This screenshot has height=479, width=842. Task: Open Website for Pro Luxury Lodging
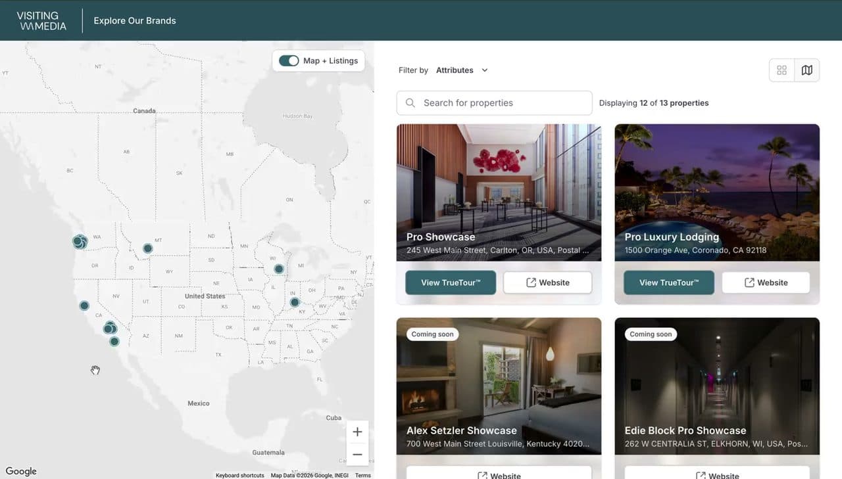coord(766,283)
